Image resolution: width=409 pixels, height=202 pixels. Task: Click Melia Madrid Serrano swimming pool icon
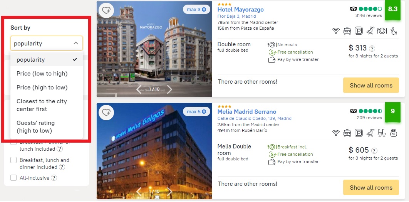click(x=382, y=133)
